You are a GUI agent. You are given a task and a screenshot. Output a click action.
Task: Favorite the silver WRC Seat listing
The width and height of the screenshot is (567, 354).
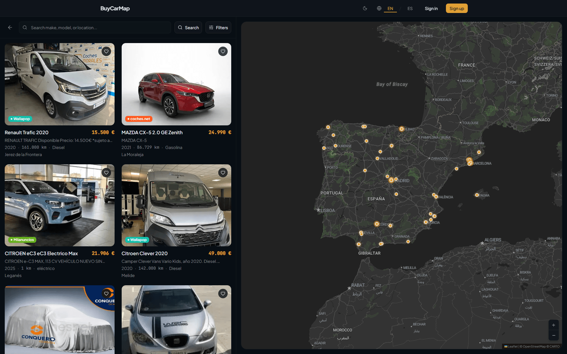point(223,294)
